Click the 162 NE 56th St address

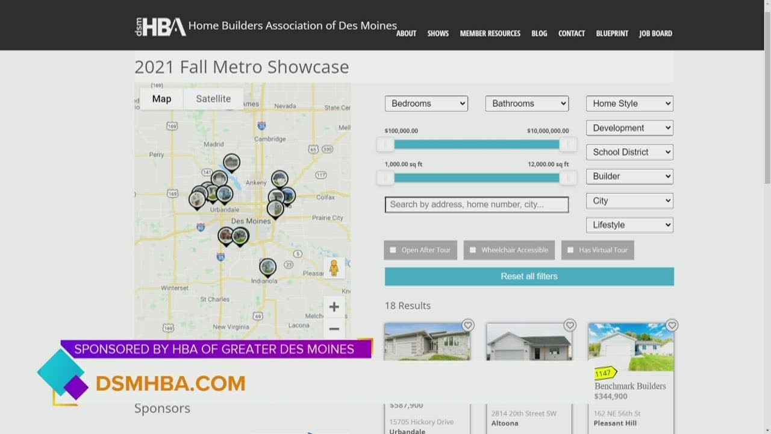[x=617, y=414]
